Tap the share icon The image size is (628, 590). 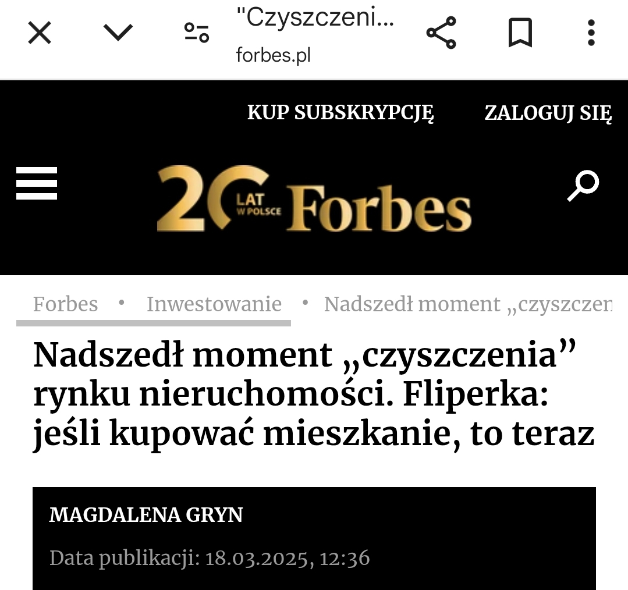click(x=441, y=33)
